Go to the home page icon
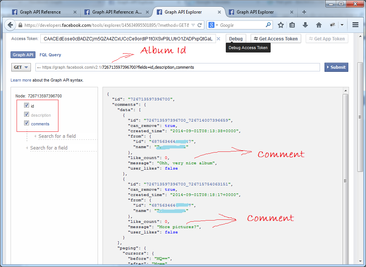This screenshot has width=366, height=267. (x=319, y=25)
